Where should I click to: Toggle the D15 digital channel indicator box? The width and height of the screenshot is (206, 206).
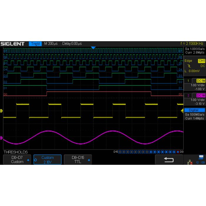point(120,152)
